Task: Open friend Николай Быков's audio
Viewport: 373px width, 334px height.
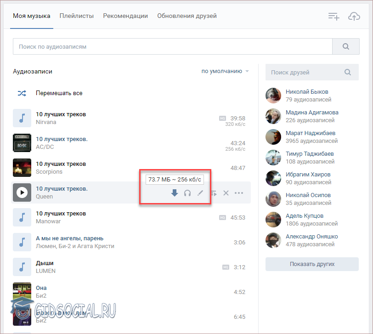Action: pyautogui.click(x=307, y=91)
